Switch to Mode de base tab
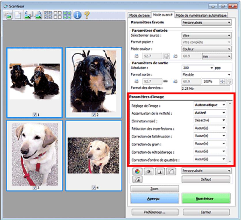Image resolution: width=241 pixels, height=220 pixels. pyautogui.click(x=139, y=15)
